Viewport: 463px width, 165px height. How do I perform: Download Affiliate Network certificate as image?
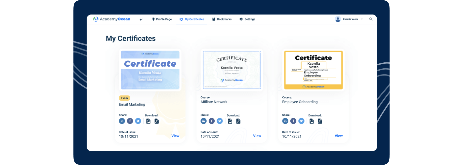230,121
